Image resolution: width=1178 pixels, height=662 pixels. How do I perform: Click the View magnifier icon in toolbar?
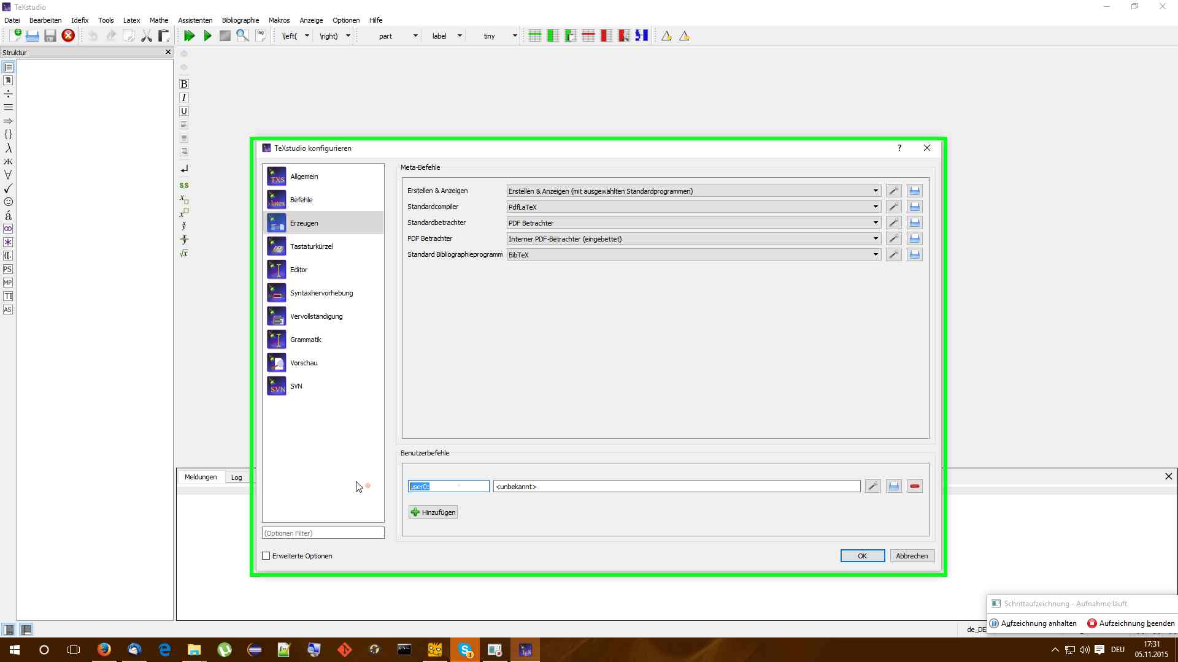(243, 36)
